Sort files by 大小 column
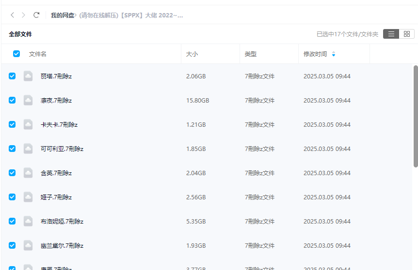 pyautogui.click(x=192, y=54)
